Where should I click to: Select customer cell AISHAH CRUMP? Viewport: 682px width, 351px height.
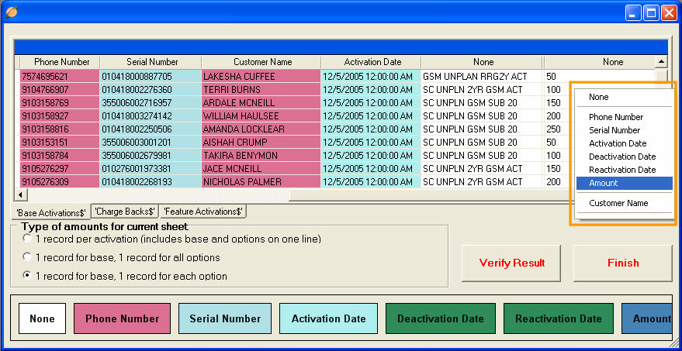point(261,142)
